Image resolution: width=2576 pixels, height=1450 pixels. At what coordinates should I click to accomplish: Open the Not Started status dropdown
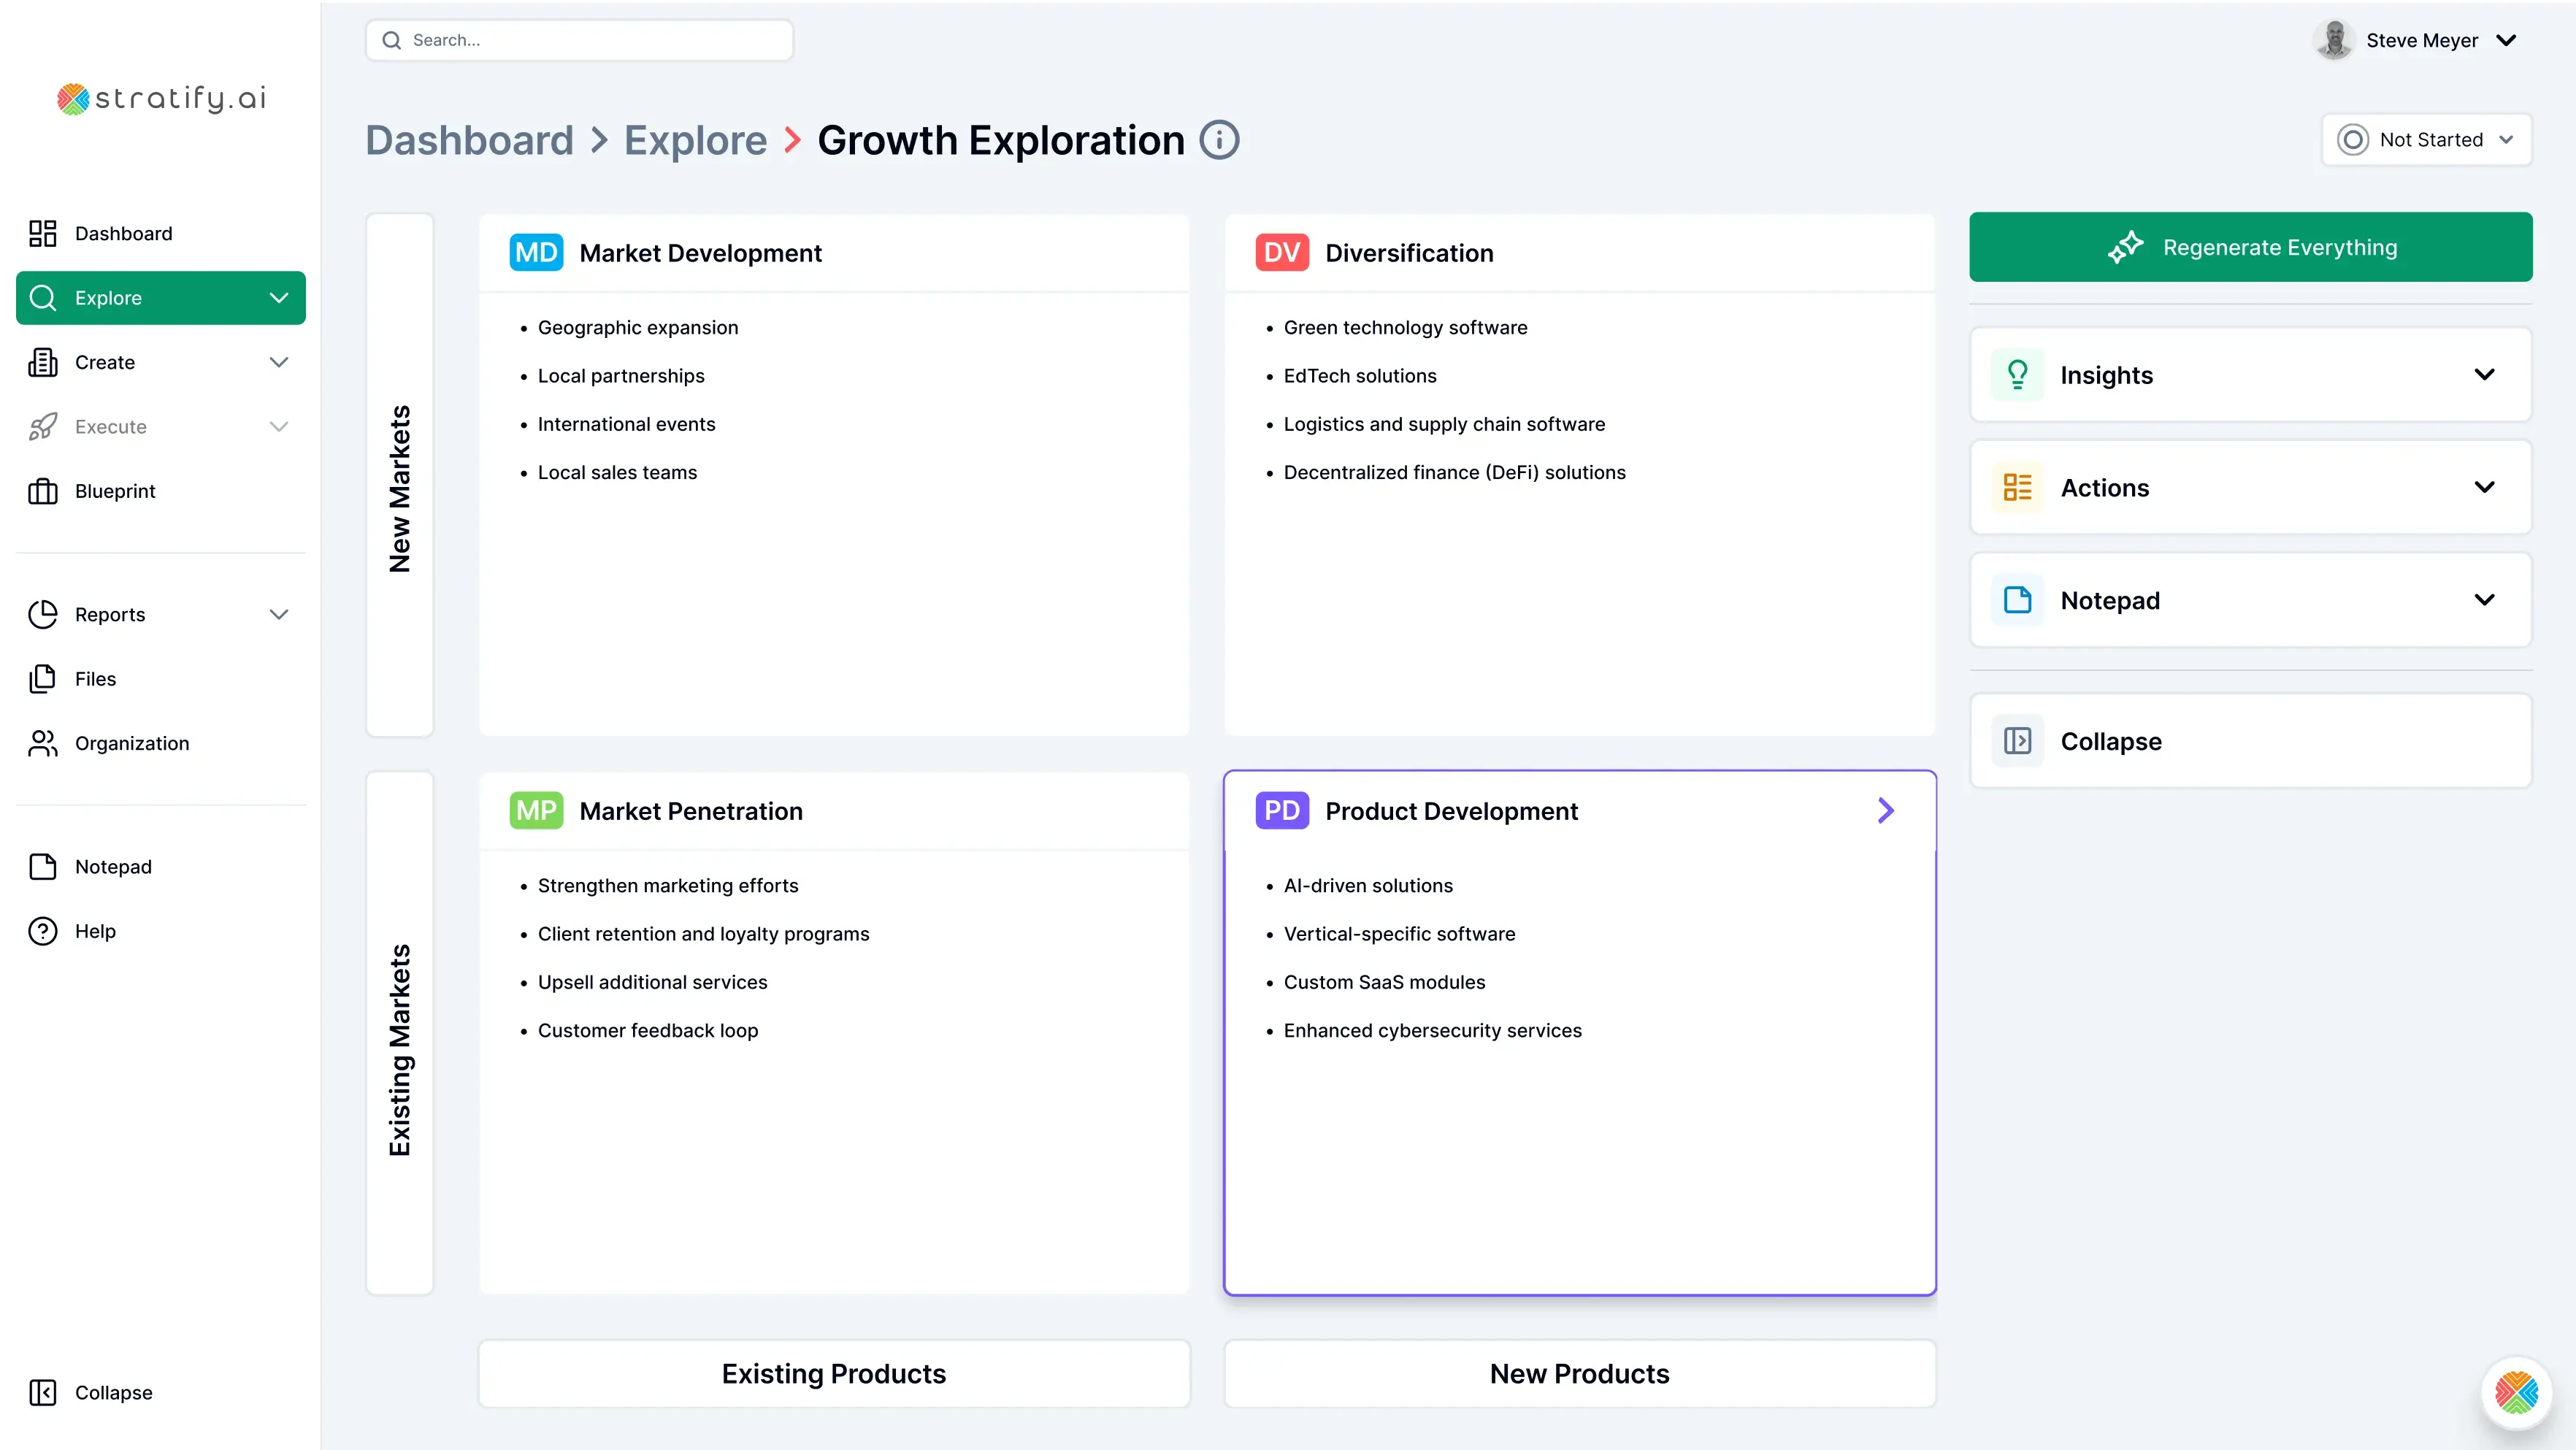pos(2426,140)
